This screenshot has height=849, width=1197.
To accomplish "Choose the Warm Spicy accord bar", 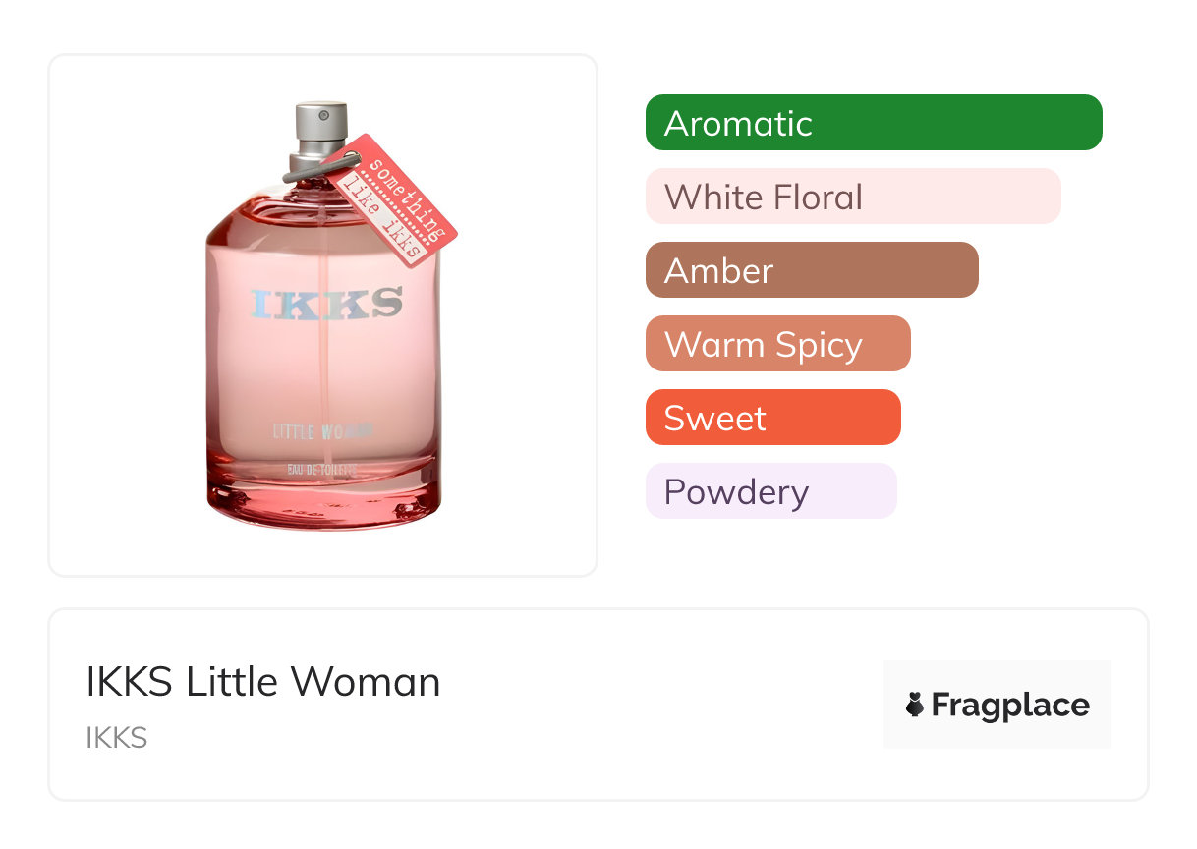I will pos(777,344).
